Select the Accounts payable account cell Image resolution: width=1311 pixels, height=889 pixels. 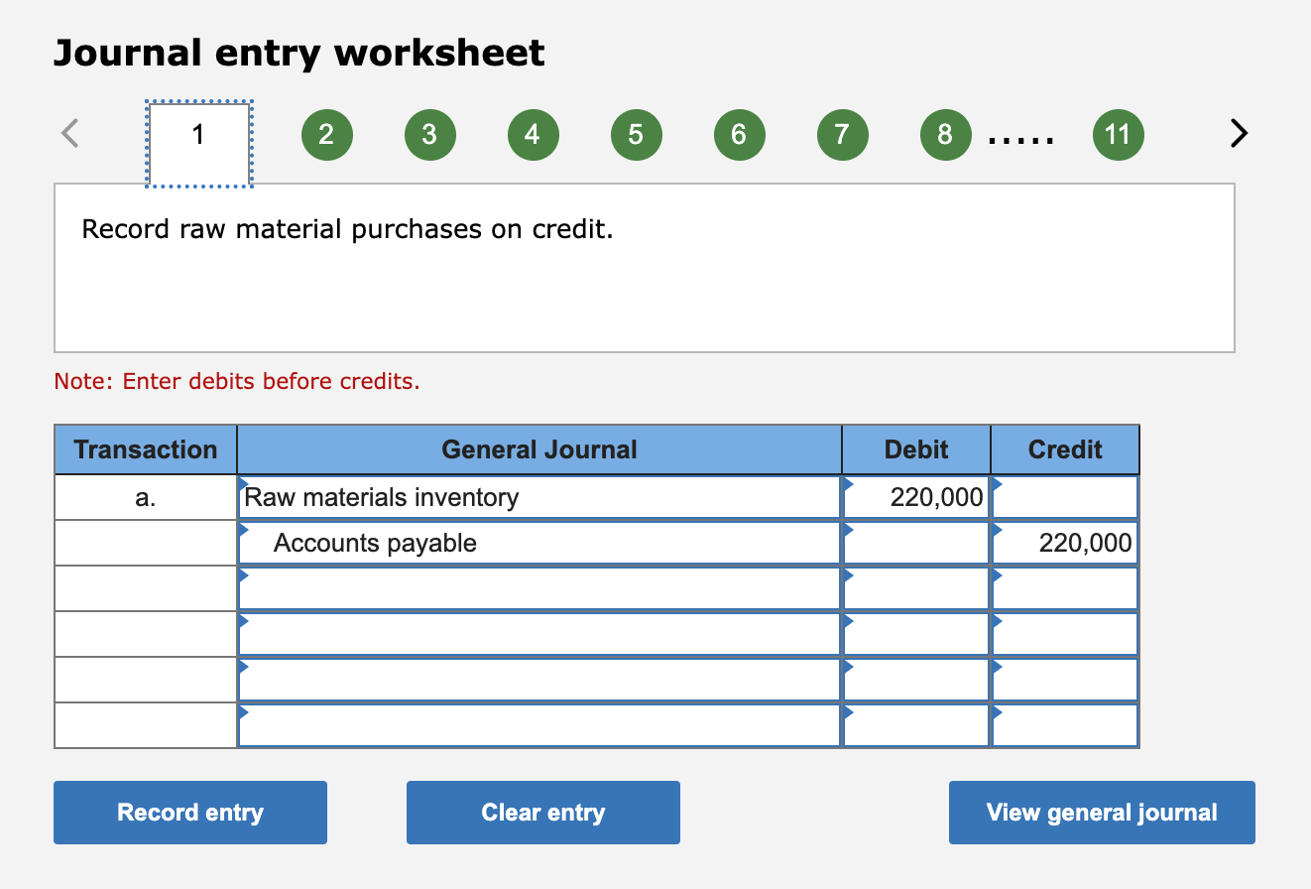pyautogui.click(x=539, y=543)
